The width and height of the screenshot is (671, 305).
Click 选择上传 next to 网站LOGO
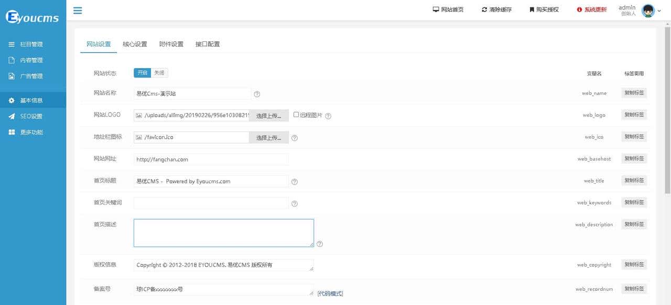pos(268,115)
